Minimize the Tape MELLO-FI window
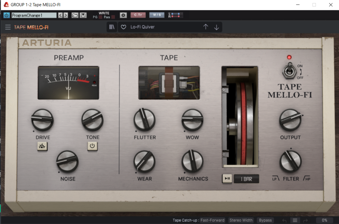Image resolution: width=339 pixels, height=224 pixels. click(x=298, y=5)
